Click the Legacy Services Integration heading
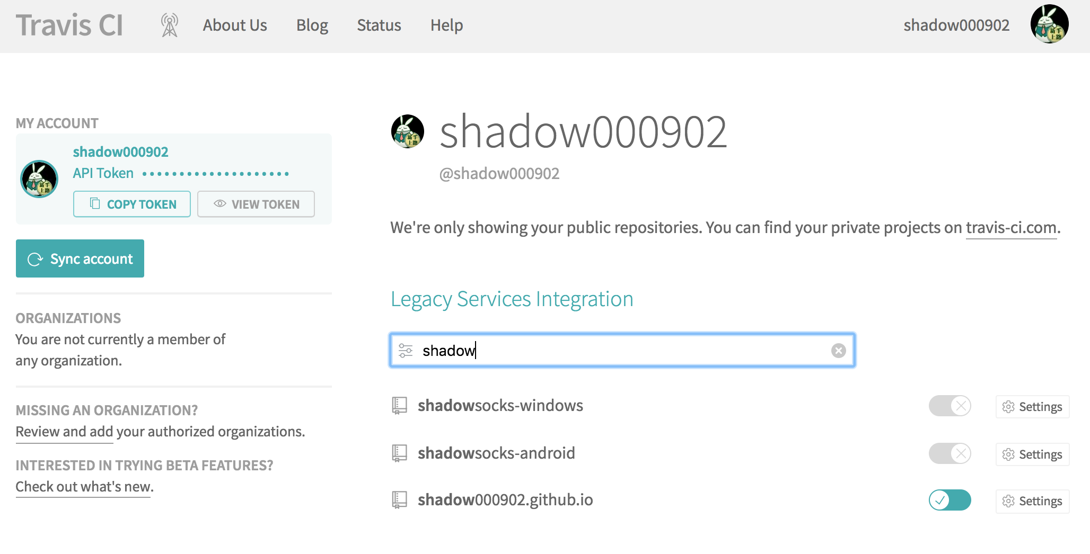Image resolution: width=1090 pixels, height=554 pixels. [512, 299]
